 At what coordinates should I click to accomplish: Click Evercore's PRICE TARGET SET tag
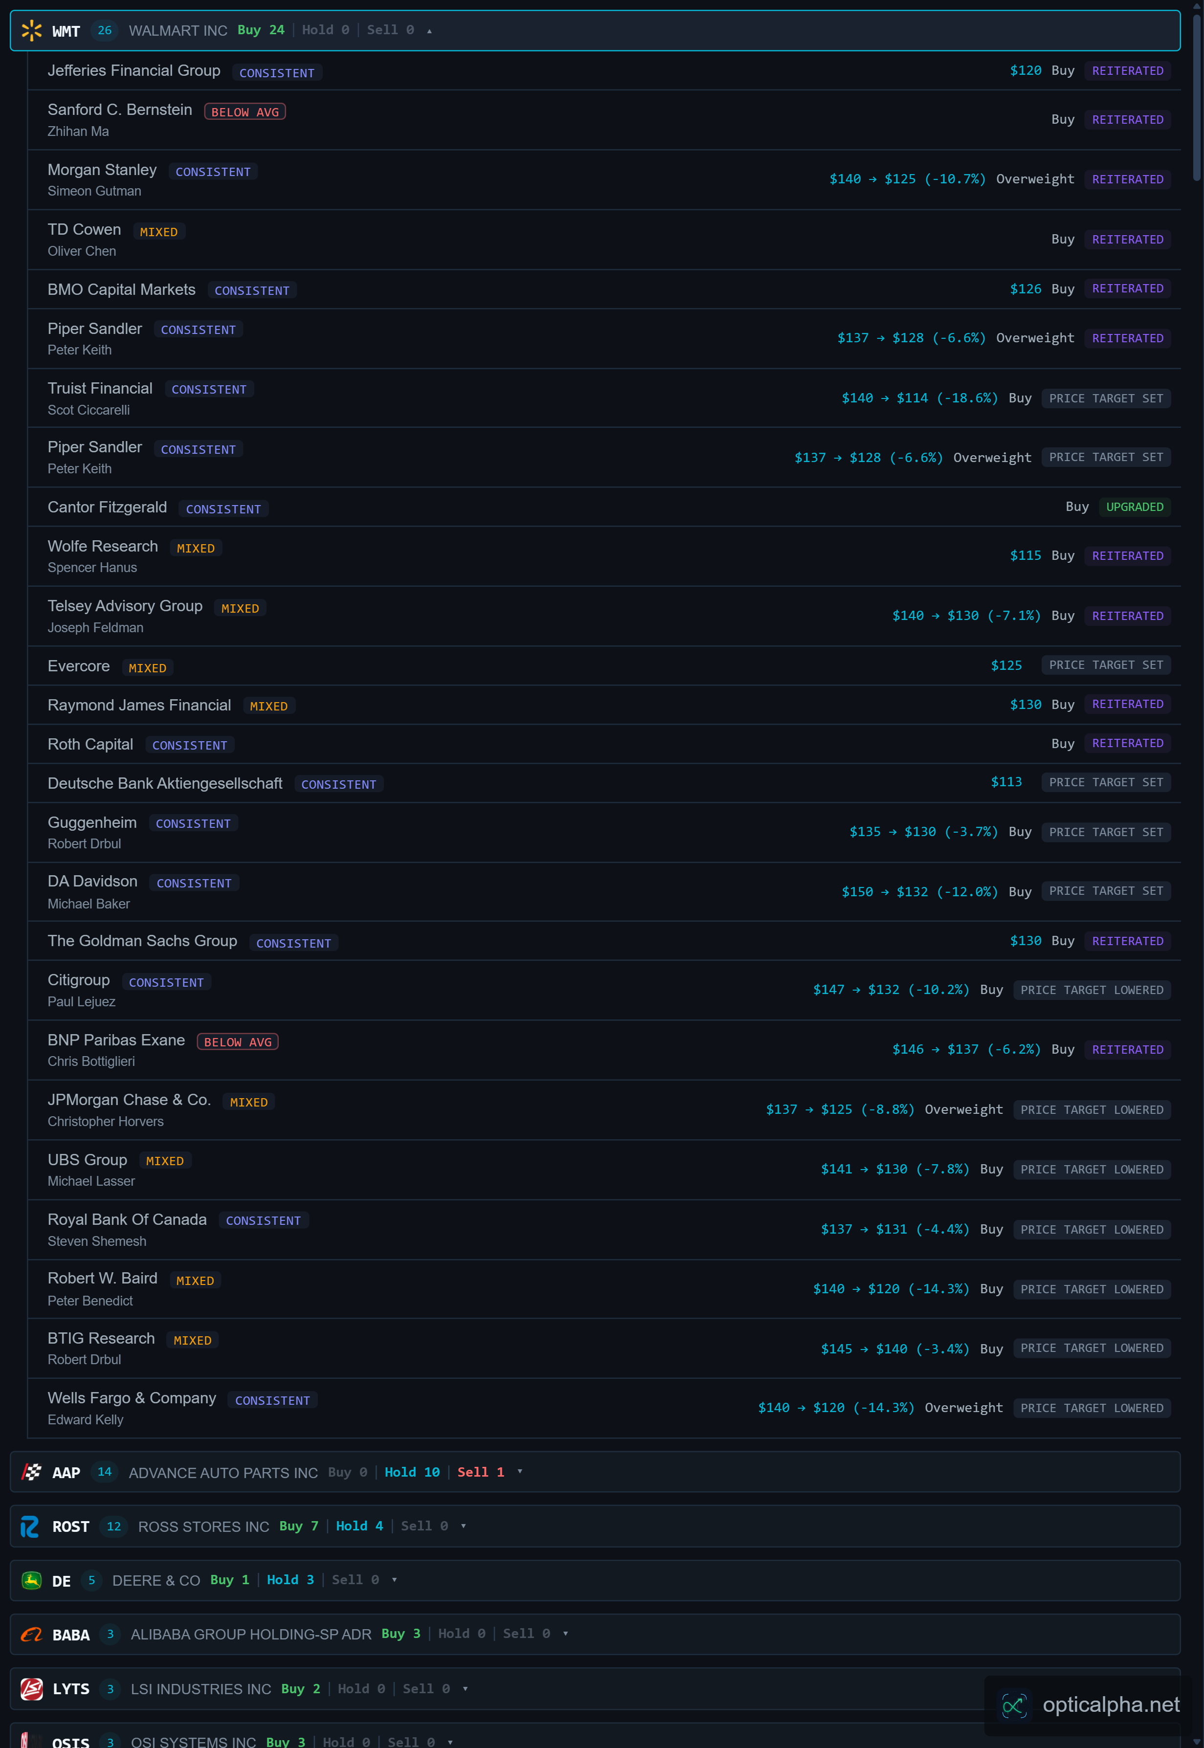(1105, 665)
